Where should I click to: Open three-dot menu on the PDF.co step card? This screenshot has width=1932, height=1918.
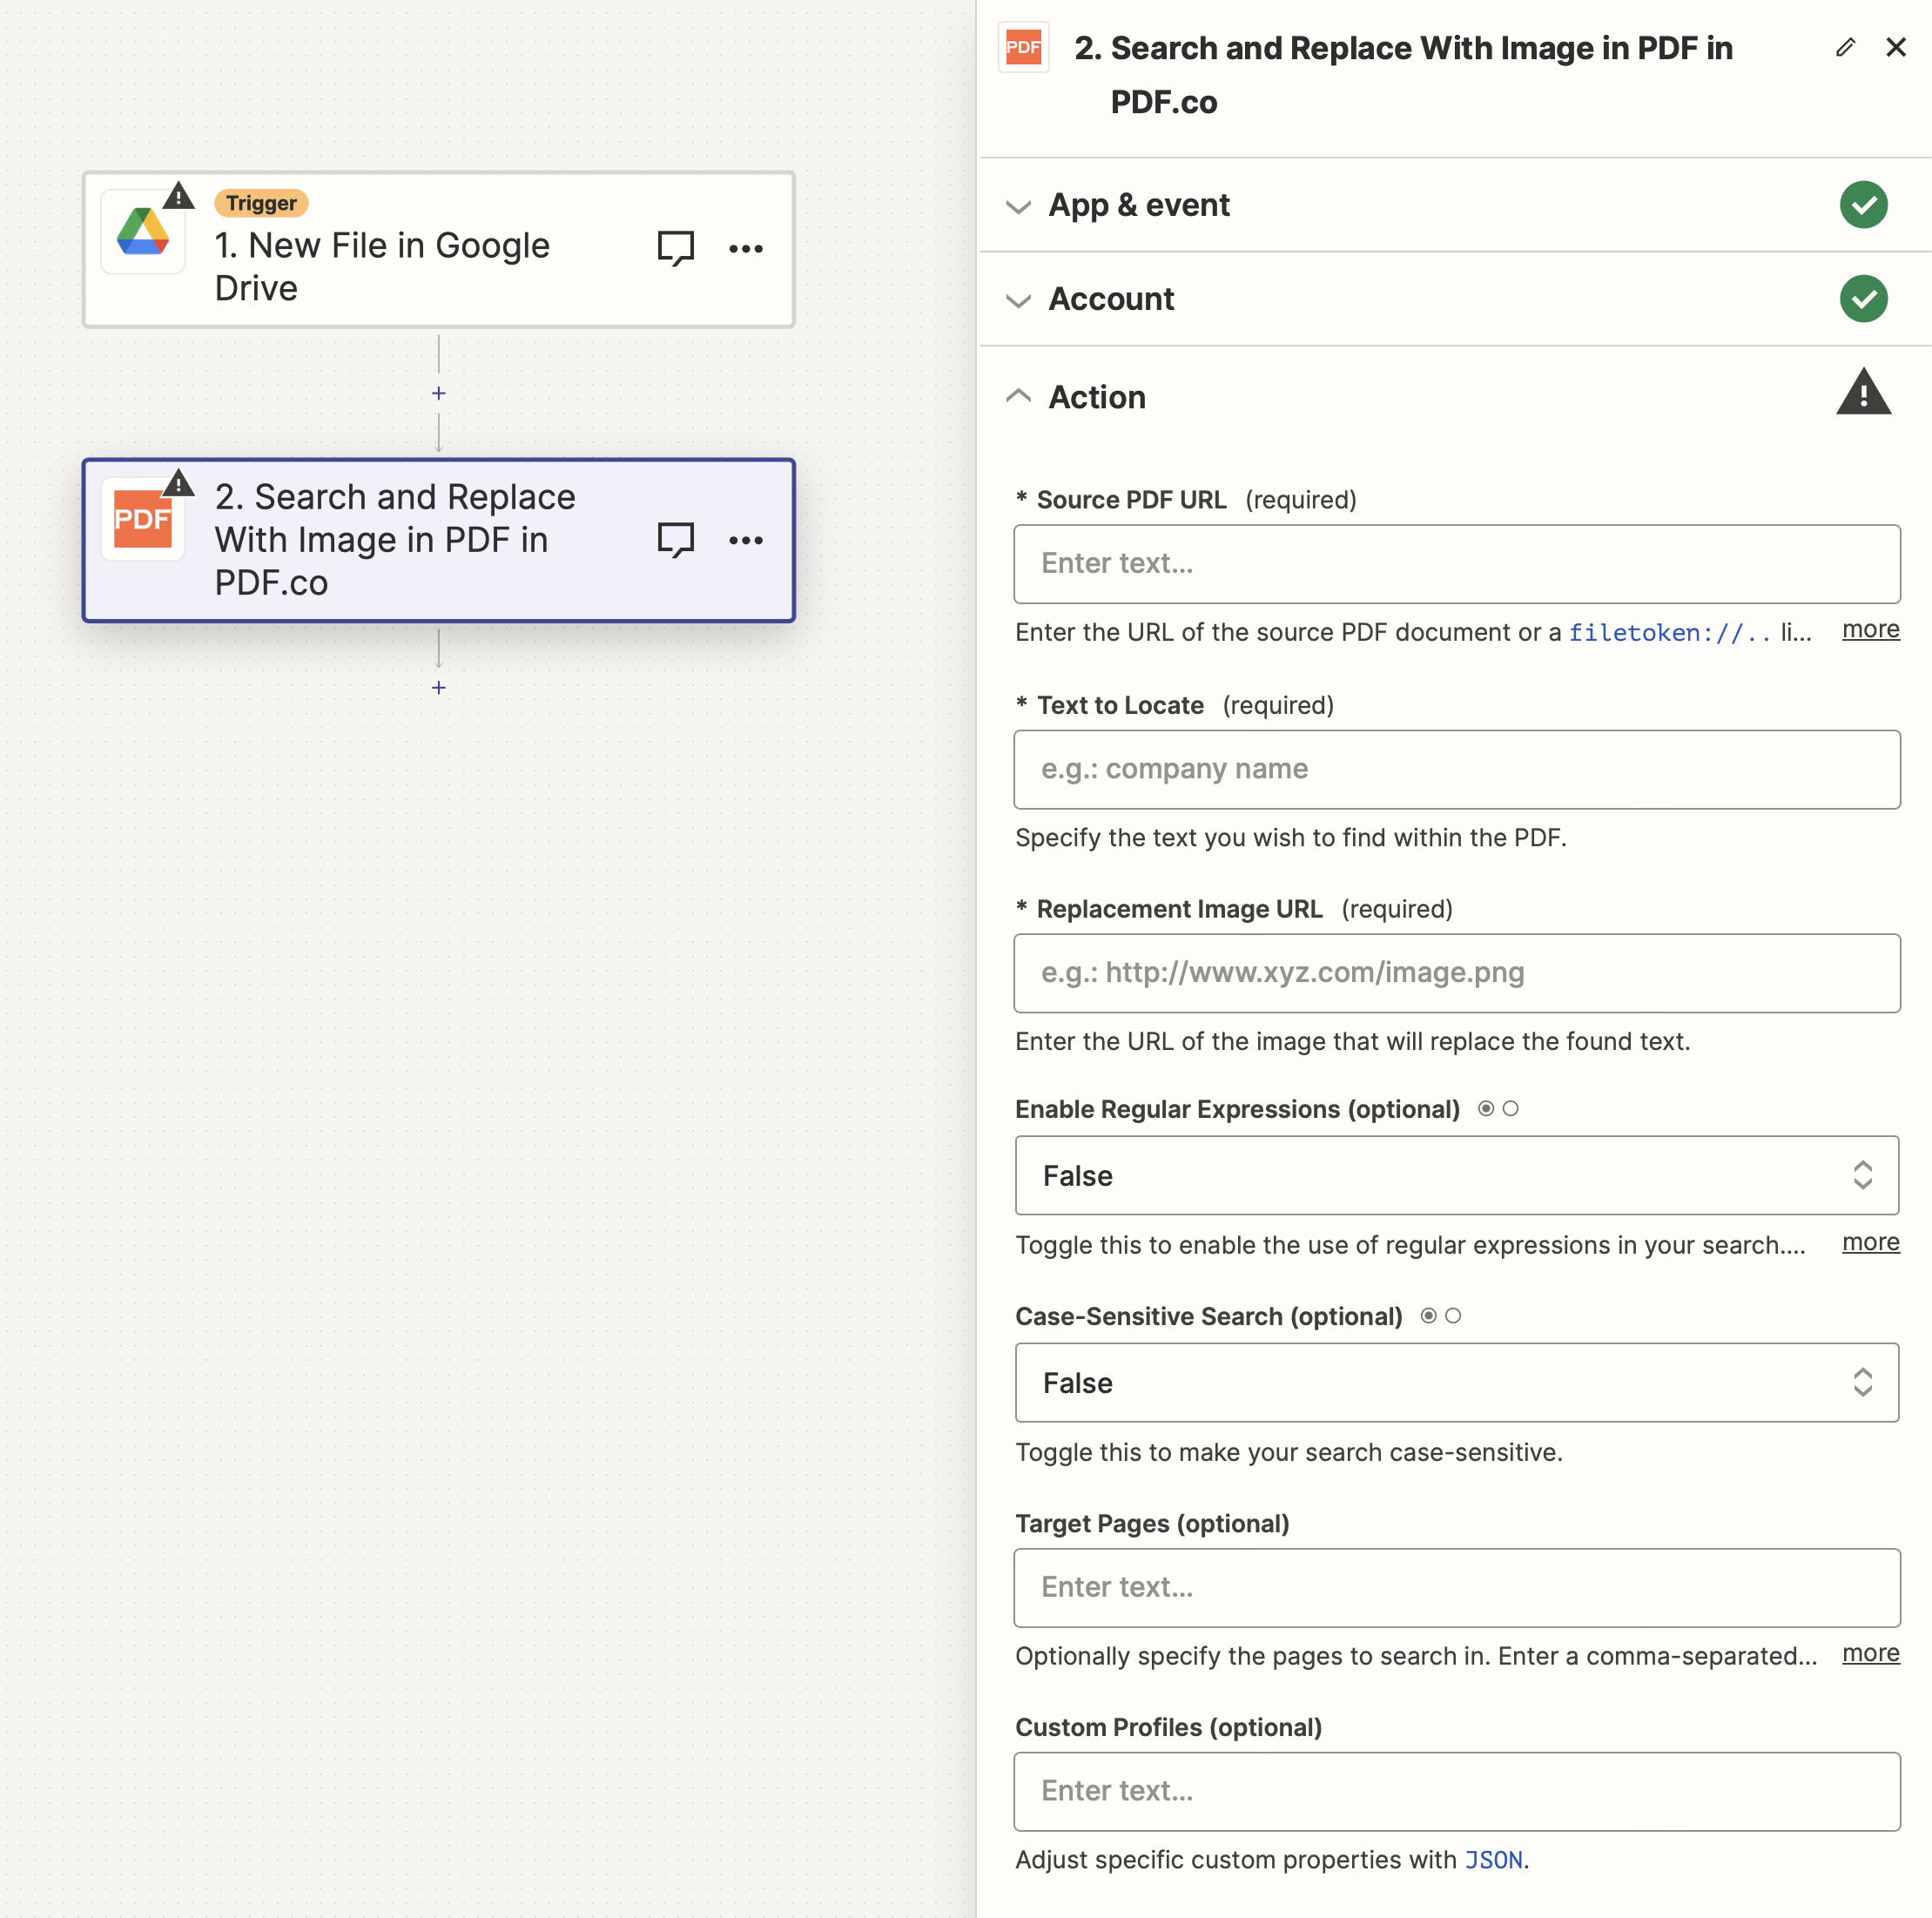tap(746, 539)
